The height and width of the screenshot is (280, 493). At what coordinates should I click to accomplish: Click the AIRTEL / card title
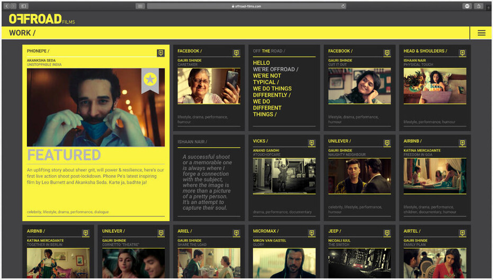pyautogui.click(x=412, y=231)
